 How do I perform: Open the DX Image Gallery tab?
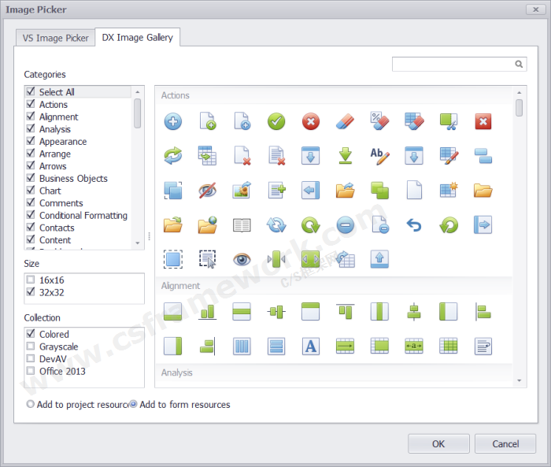(x=138, y=38)
